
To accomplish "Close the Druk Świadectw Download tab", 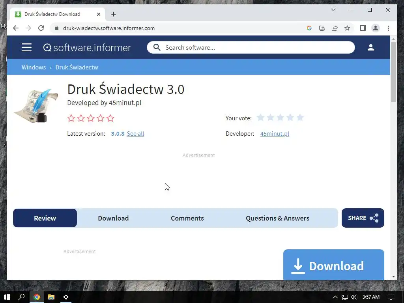I will [x=98, y=14].
